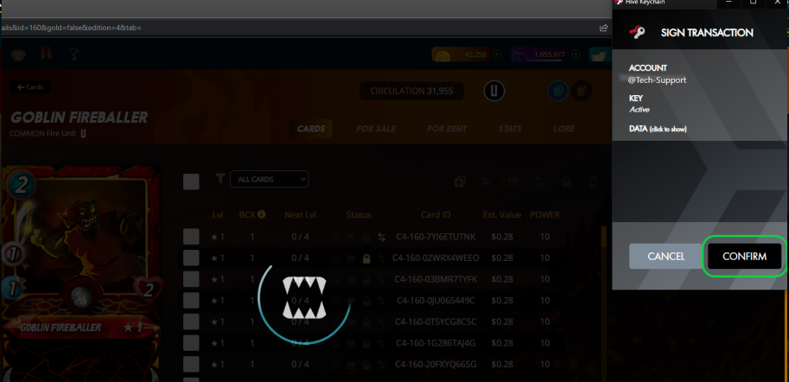
Task: Click plus icon beside 1,655.977 balance
Action: pos(576,54)
